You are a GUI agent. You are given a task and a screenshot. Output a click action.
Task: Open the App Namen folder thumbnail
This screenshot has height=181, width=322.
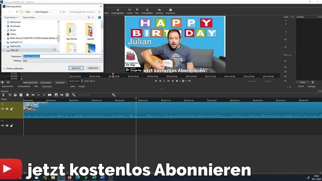point(71,31)
